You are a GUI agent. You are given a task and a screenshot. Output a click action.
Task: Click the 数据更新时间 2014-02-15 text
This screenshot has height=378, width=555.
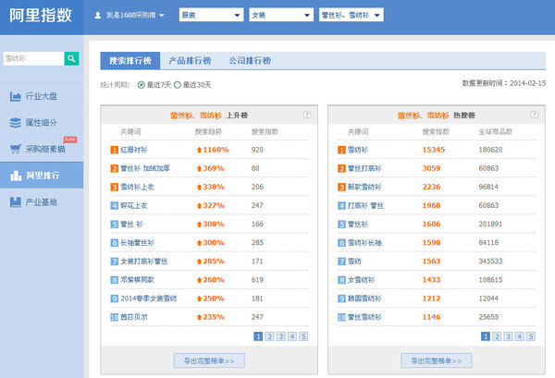(504, 83)
